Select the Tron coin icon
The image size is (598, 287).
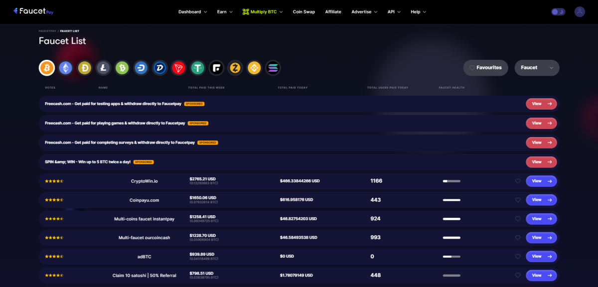[x=178, y=68]
